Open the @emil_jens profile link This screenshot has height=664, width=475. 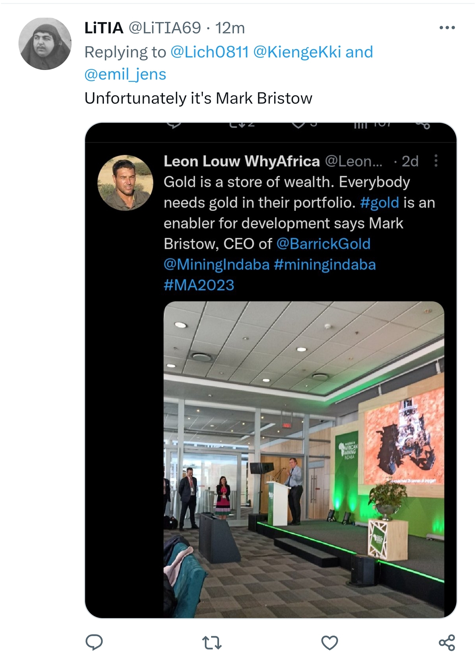125,74
